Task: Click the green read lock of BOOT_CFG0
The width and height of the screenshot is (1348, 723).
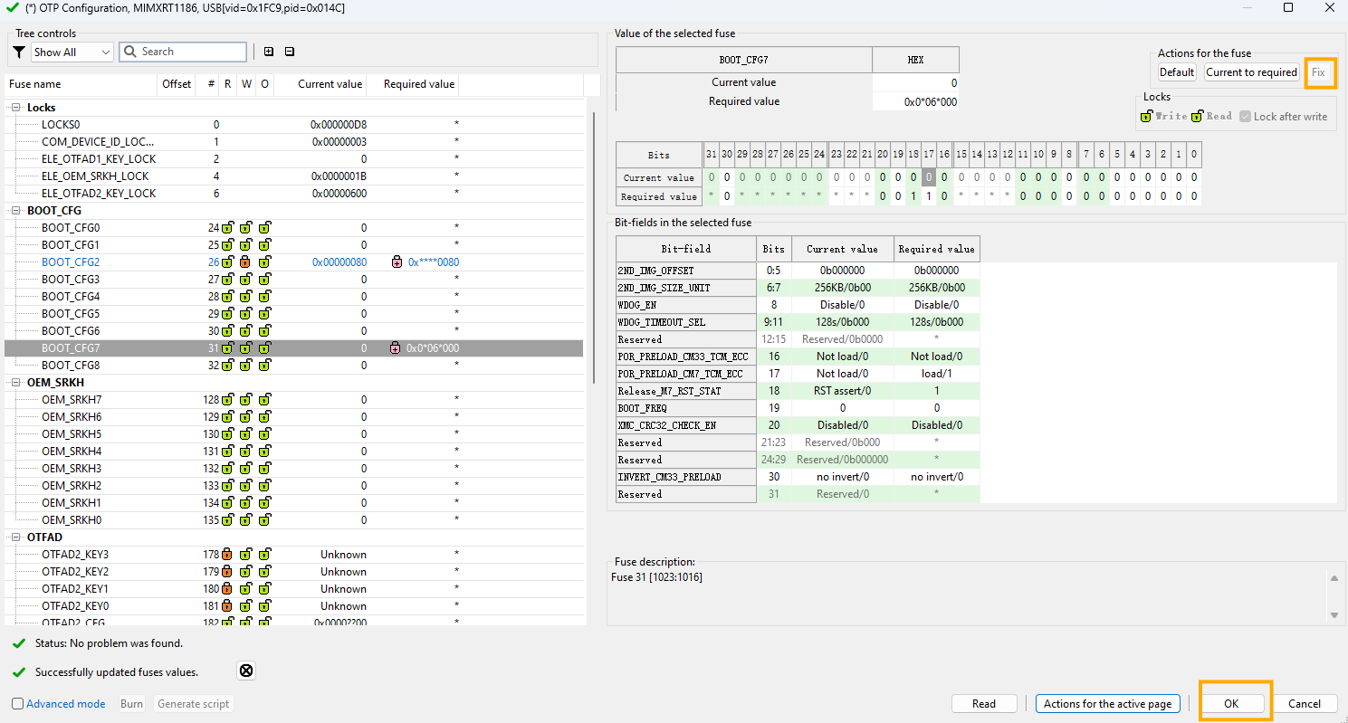Action: point(227,228)
